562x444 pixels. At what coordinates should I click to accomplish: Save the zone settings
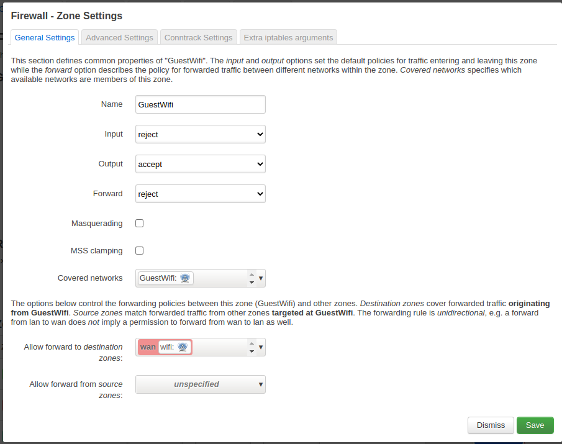[x=535, y=425]
